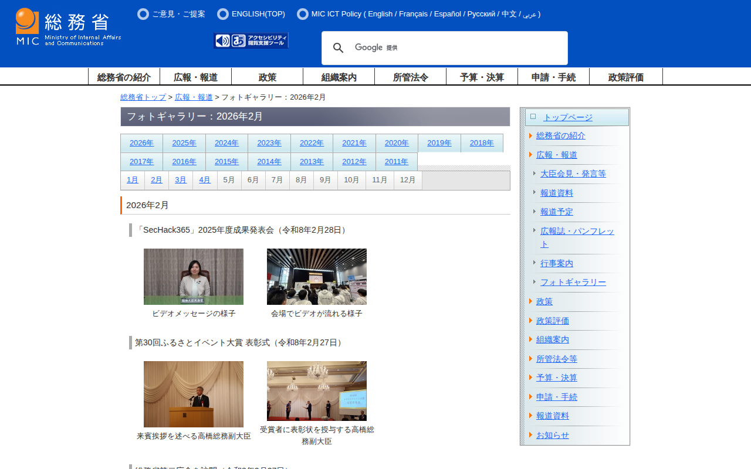Select the 2016年 year tab

click(x=184, y=162)
